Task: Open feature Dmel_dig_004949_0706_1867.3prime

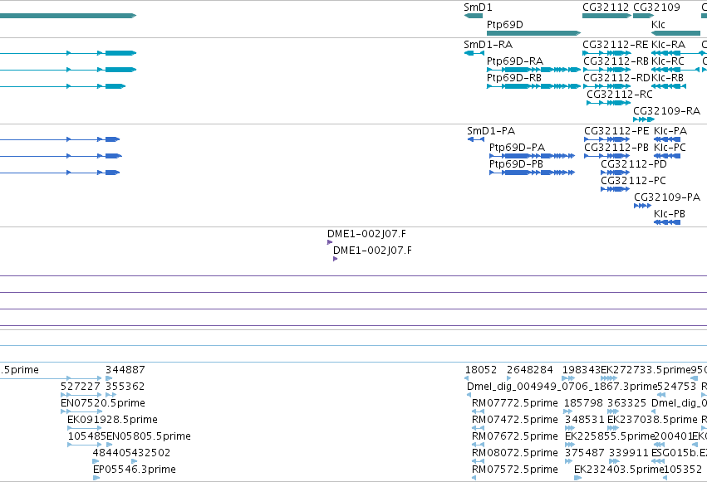Action: (x=469, y=395)
